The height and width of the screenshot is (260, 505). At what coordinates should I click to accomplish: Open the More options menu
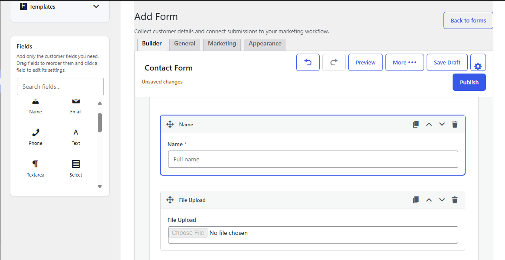(x=405, y=62)
